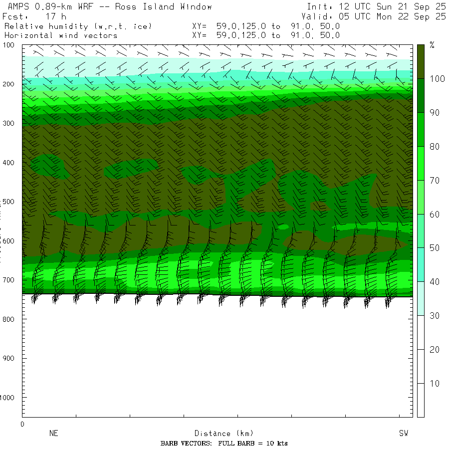Click the 400 pressure level axis label

pyautogui.click(x=8, y=163)
